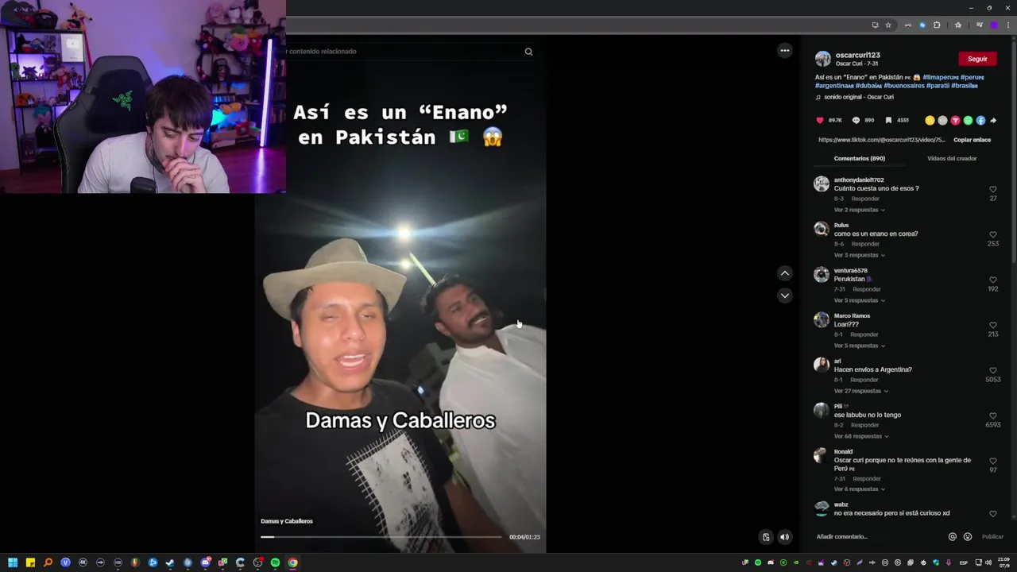Bookmark this page with Chrome star icon
Viewport: 1017px width, 572px height.
(888, 25)
